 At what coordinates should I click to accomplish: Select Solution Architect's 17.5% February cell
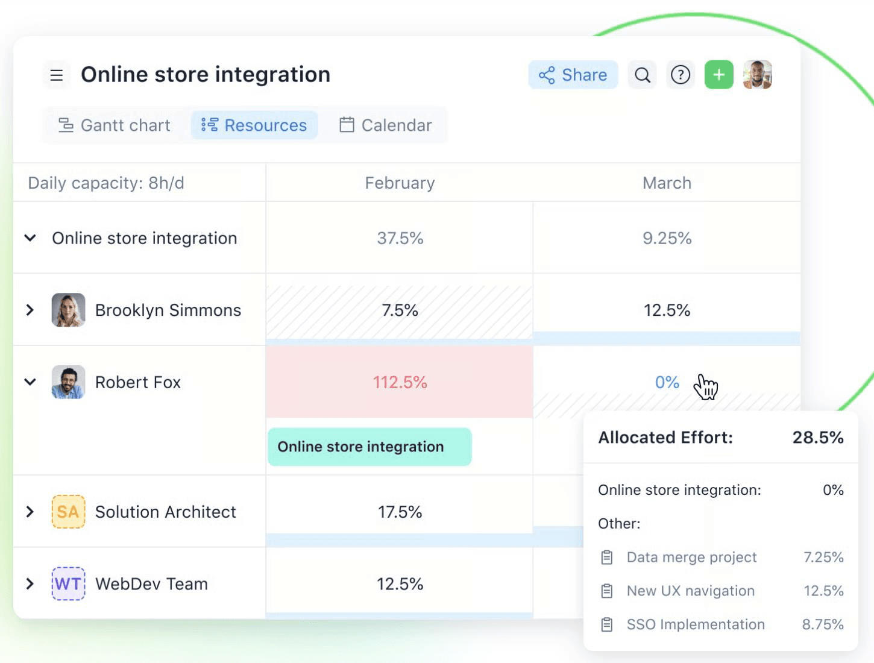400,512
